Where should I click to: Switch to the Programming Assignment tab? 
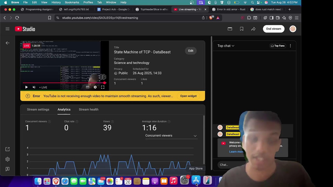37,9
